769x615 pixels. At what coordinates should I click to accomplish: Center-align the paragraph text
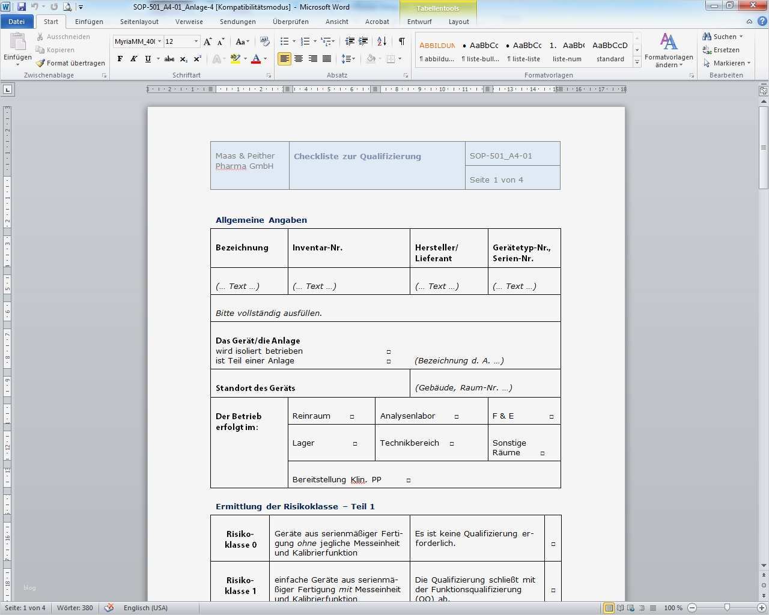[299, 59]
